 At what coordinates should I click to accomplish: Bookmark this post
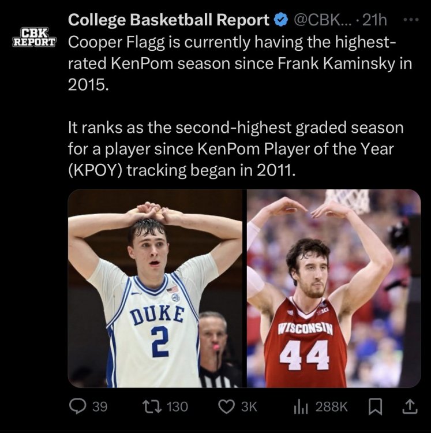click(374, 406)
